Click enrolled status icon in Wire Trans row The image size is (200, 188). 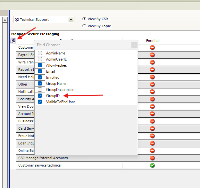click(152, 62)
